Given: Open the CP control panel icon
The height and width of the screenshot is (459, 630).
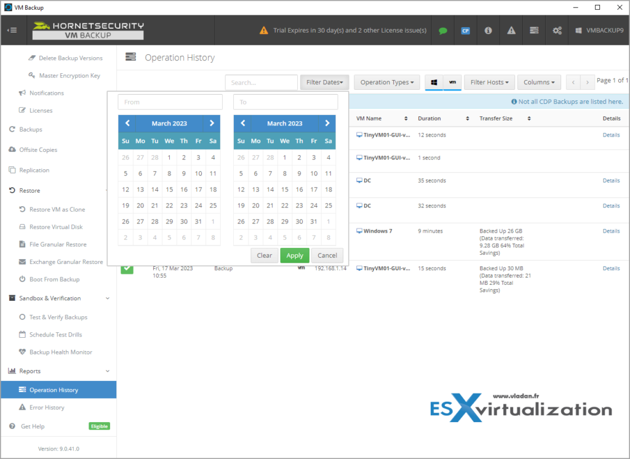Looking at the screenshot, I should [x=465, y=30].
